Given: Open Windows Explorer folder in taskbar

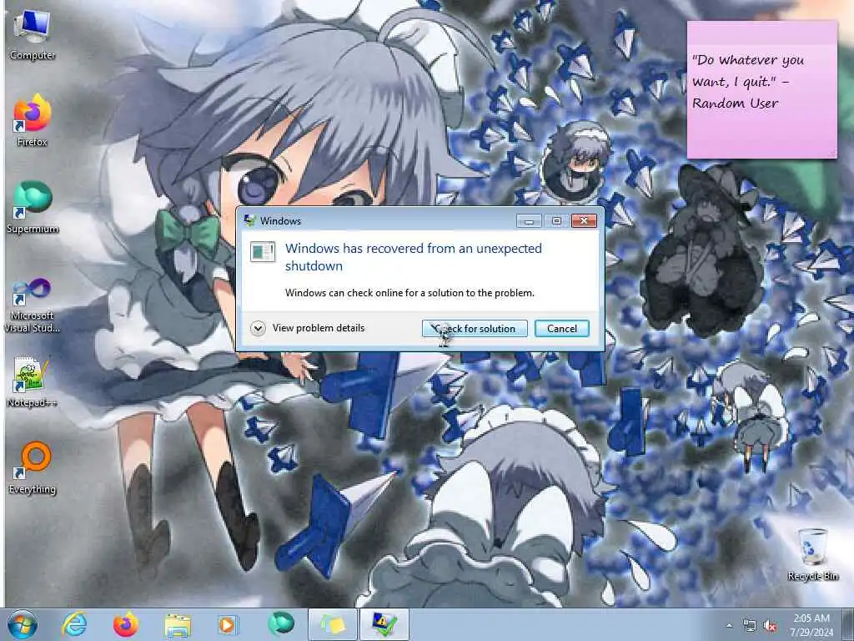Looking at the screenshot, I should (x=178, y=624).
